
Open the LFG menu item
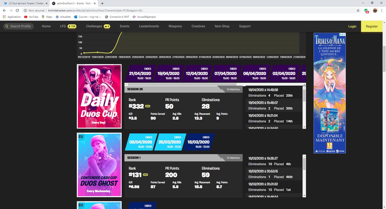(x=68, y=26)
